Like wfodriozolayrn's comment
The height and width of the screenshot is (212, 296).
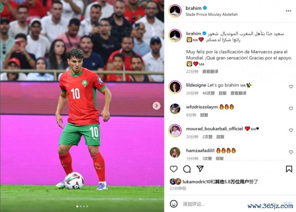coord(291,108)
